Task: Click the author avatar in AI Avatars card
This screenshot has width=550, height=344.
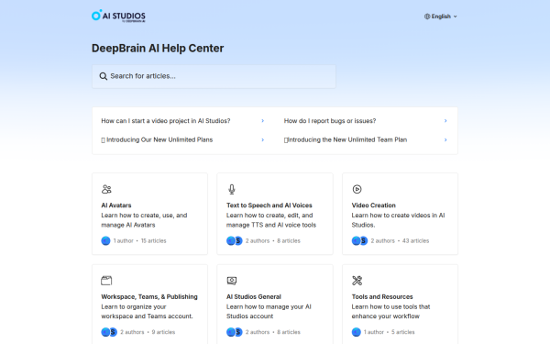Action: [105, 240]
